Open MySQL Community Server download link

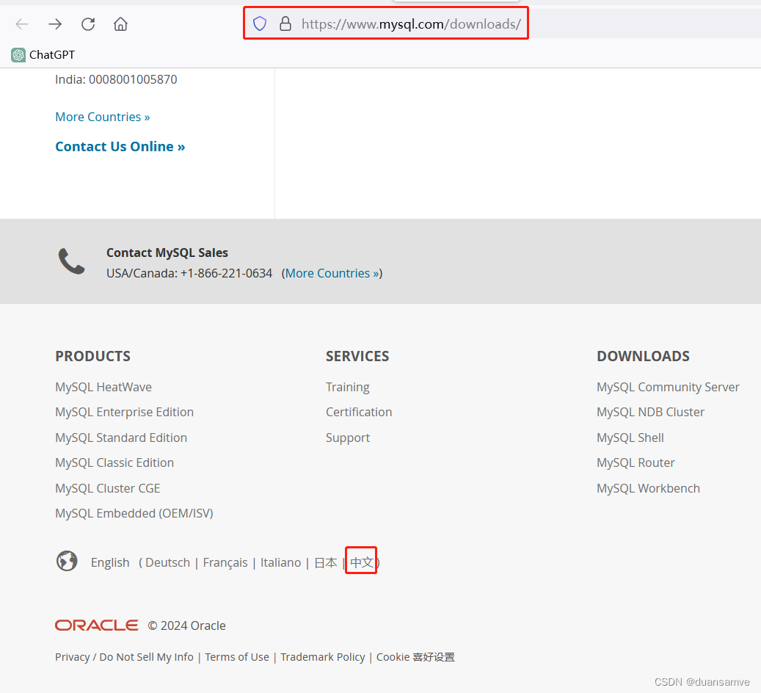[x=668, y=387]
